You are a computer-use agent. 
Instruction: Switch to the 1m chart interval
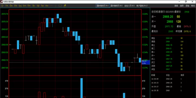coord(20,6)
